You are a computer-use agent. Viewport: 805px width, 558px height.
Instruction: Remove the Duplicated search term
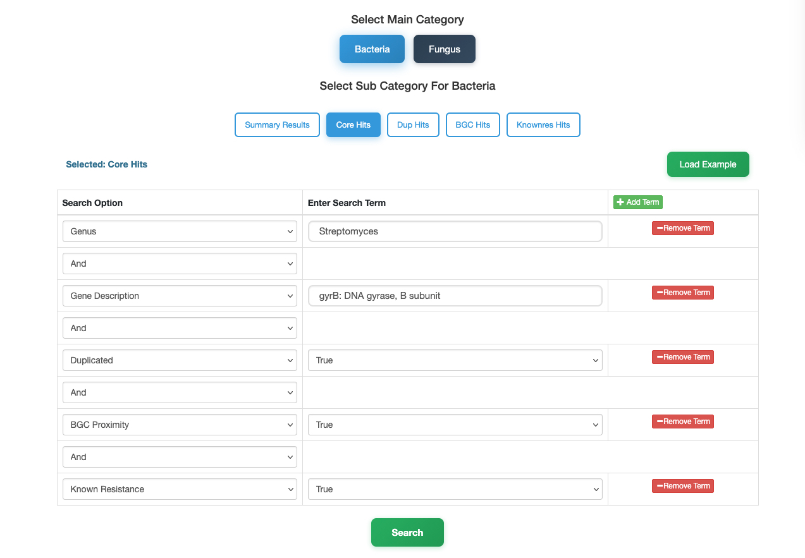click(682, 356)
